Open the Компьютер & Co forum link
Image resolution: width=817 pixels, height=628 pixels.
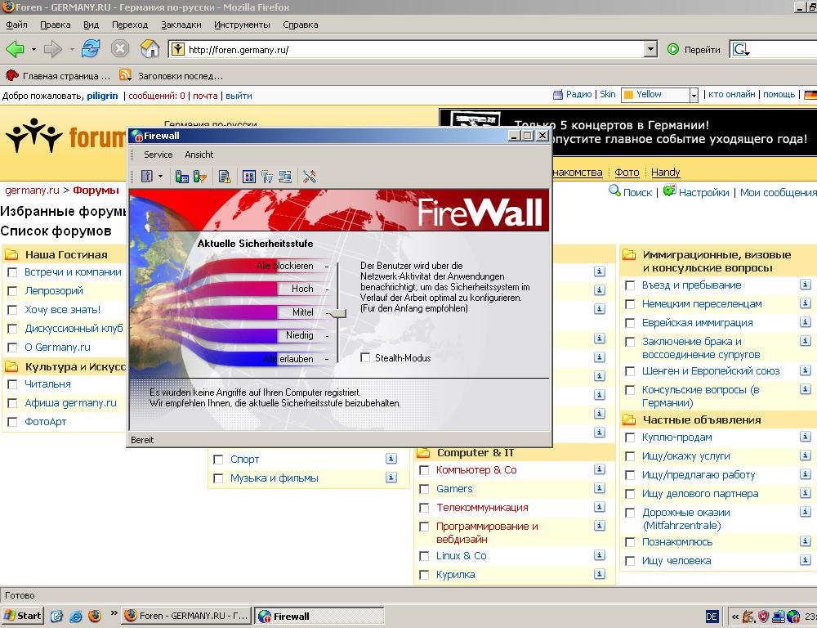click(476, 470)
